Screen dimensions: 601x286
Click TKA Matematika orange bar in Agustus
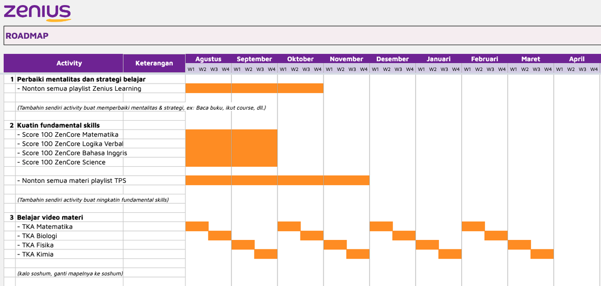pos(197,226)
